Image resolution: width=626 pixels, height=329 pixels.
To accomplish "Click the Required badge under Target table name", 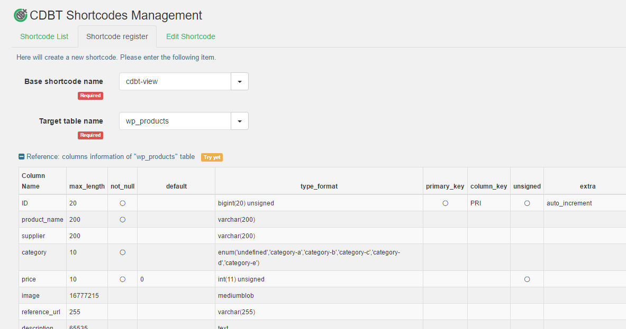I will [90, 135].
